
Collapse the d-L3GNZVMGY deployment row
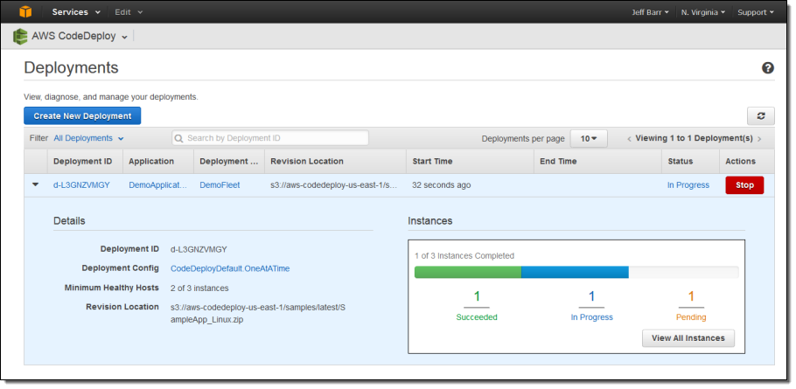pos(36,185)
